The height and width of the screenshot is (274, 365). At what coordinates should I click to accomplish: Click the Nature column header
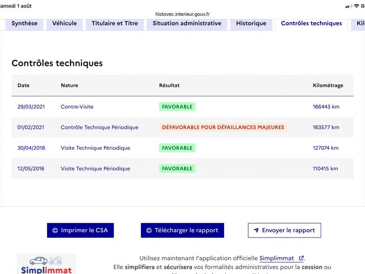pos(69,85)
